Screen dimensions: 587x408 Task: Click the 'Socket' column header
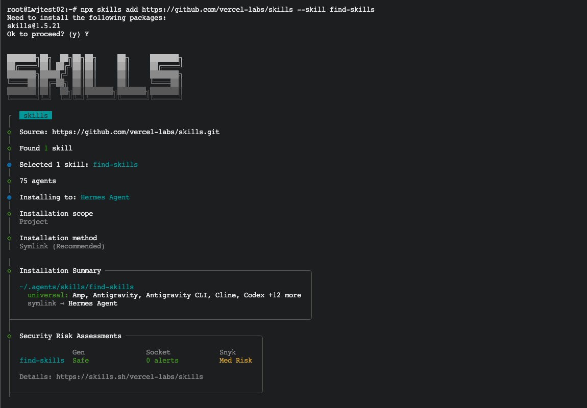(x=158, y=352)
